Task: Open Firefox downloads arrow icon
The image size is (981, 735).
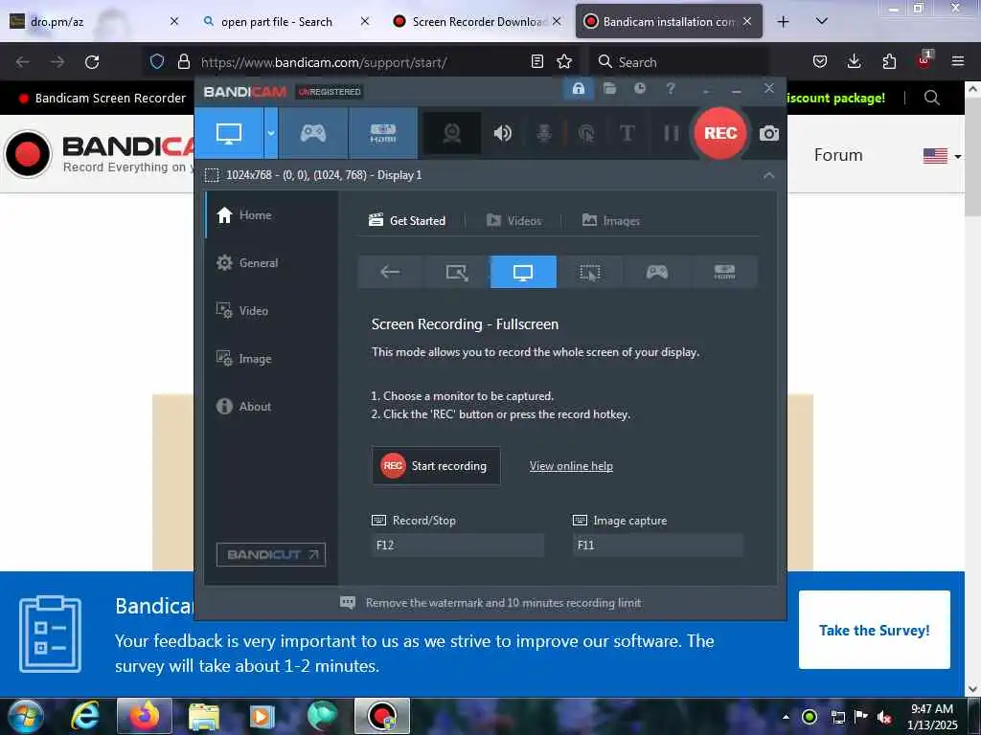Action: 854,62
